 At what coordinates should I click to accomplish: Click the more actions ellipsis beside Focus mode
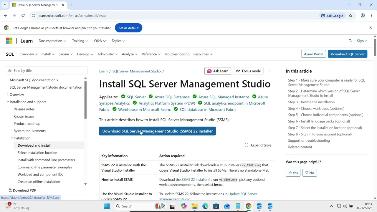[269, 71]
